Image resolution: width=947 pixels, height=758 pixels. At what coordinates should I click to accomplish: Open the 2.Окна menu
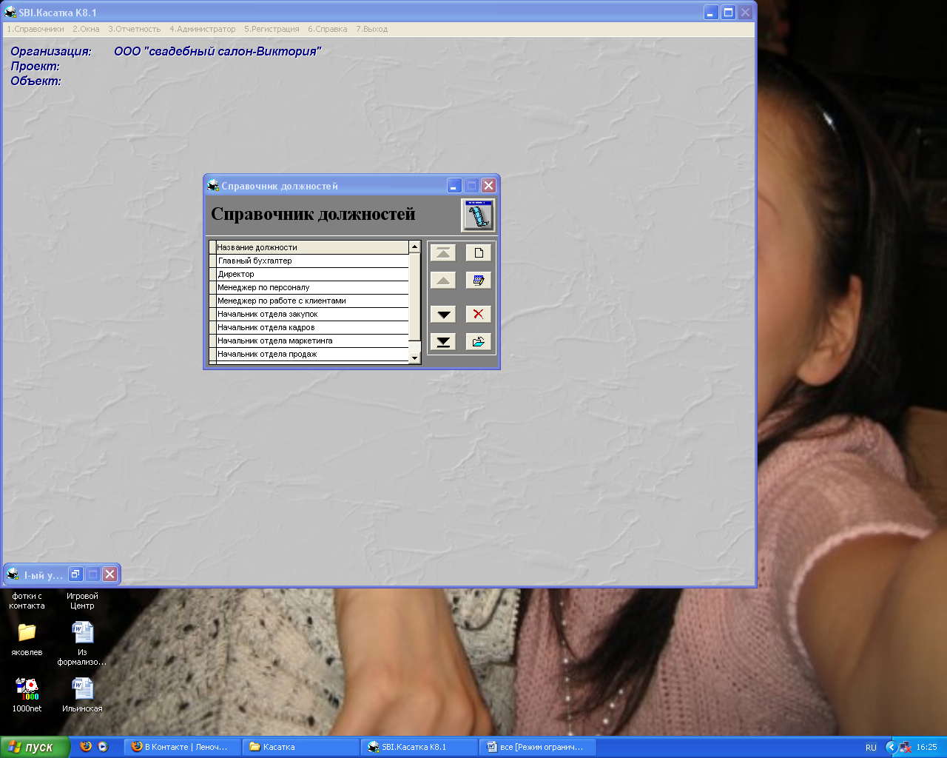[86, 30]
